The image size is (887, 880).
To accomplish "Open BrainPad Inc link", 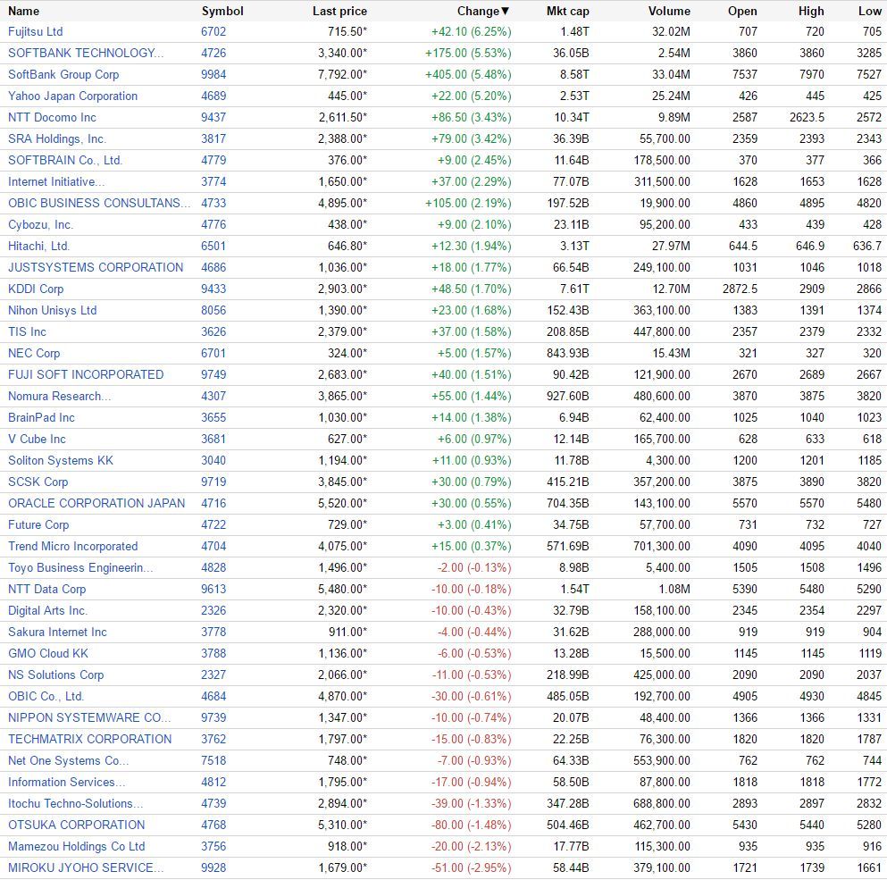I will (x=41, y=418).
